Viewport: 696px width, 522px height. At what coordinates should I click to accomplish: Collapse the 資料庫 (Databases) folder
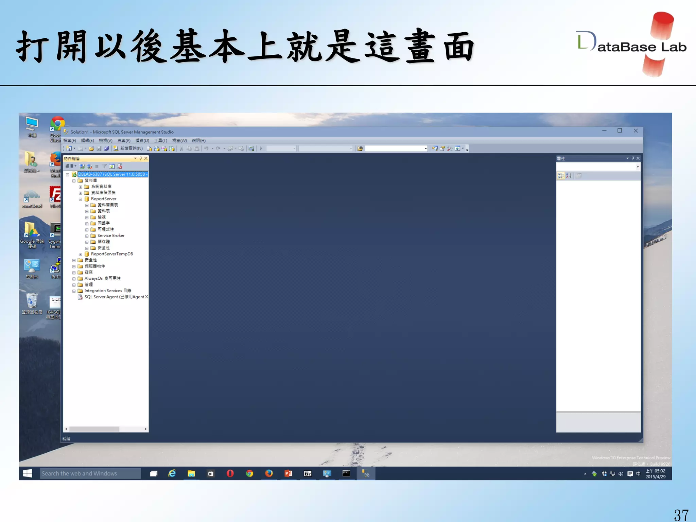74,181
